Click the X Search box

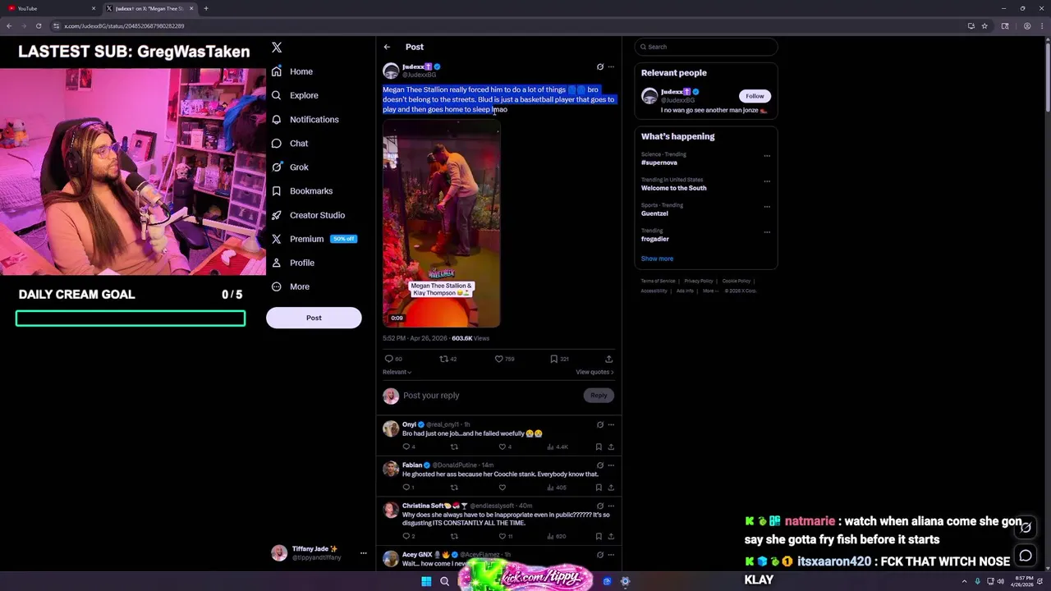pos(706,47)
